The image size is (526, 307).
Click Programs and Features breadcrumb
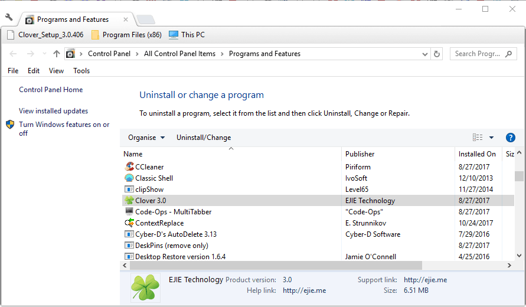[x=264, y=54]
